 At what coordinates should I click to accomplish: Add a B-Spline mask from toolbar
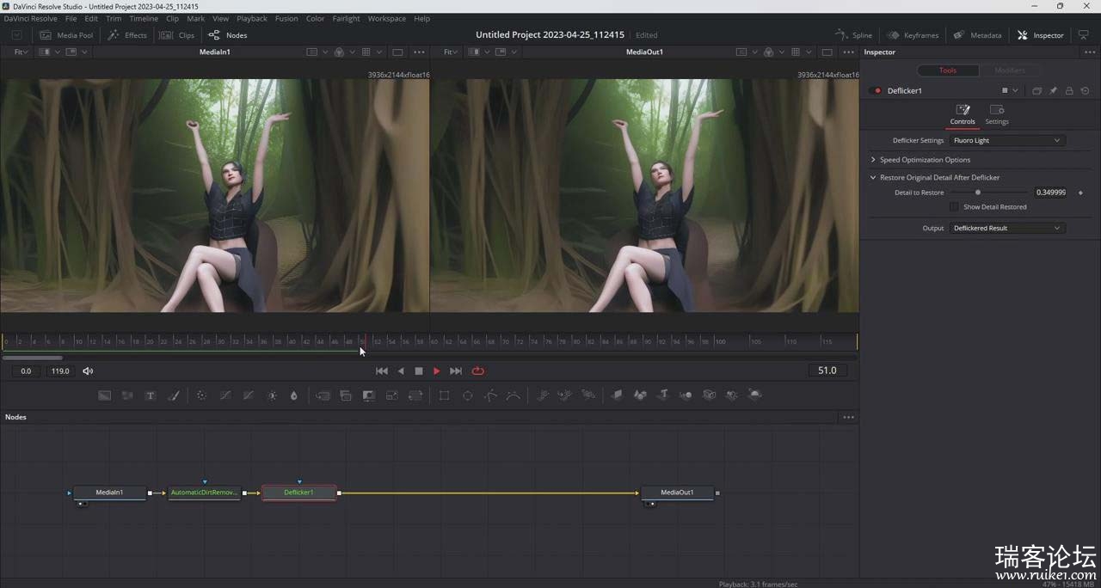[513, 395]
